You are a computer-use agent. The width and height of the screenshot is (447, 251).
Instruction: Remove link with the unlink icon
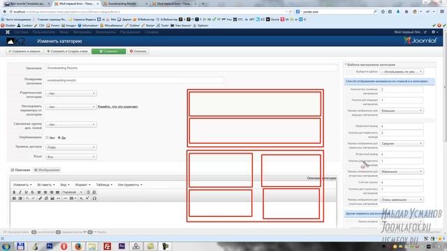pos(46,198)
